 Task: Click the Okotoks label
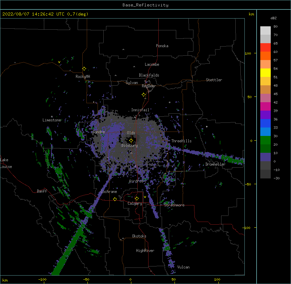[x=139, y=236]
